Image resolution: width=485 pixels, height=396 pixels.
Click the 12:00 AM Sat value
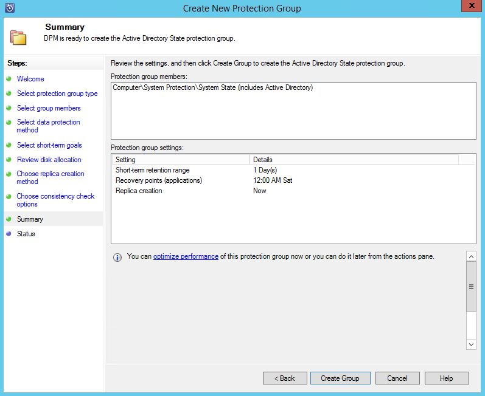coord(273,180)
